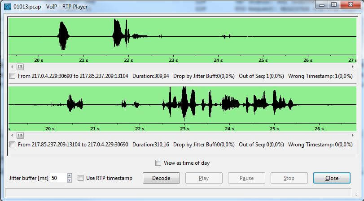Click the Jitter buffer value field
This screenshot has height=201, width=364.
[58, 178]
